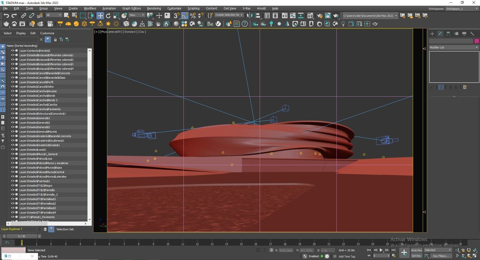Select the Rotate tool
This screenshot has height=260, width=480.
[108, 16]
